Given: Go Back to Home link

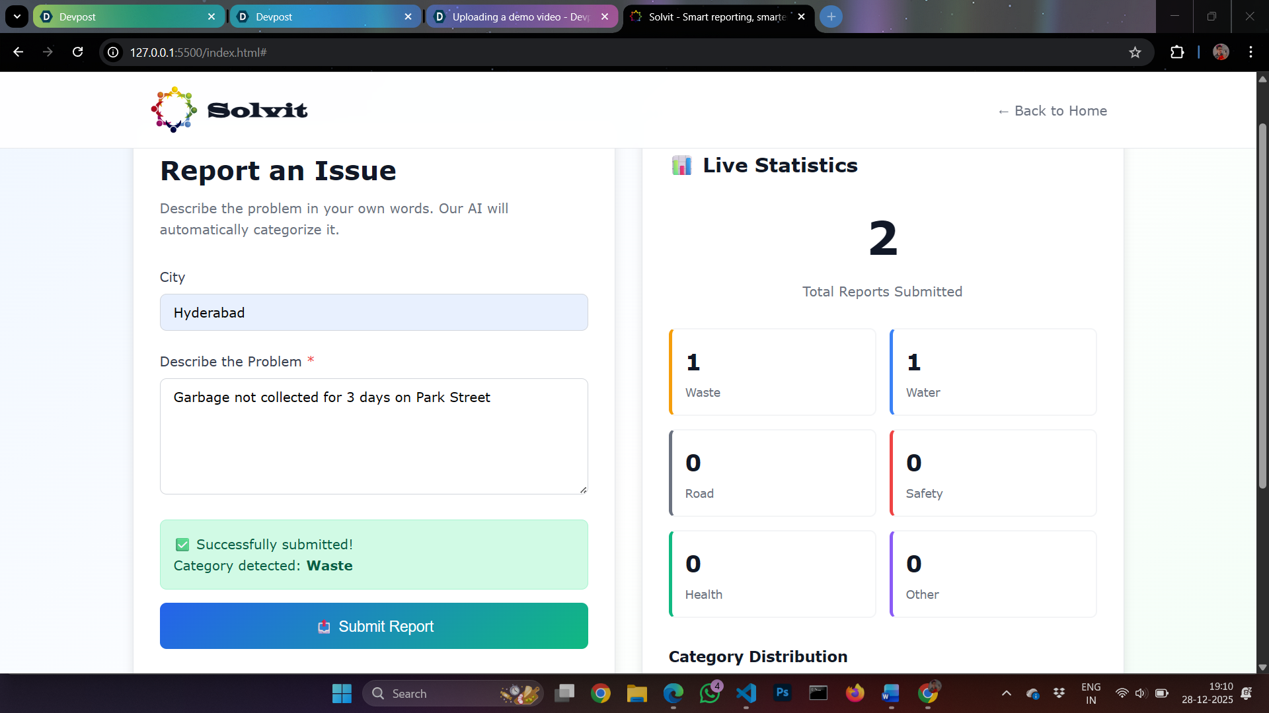Looking at the screenshot, I should click(1052, 111).
